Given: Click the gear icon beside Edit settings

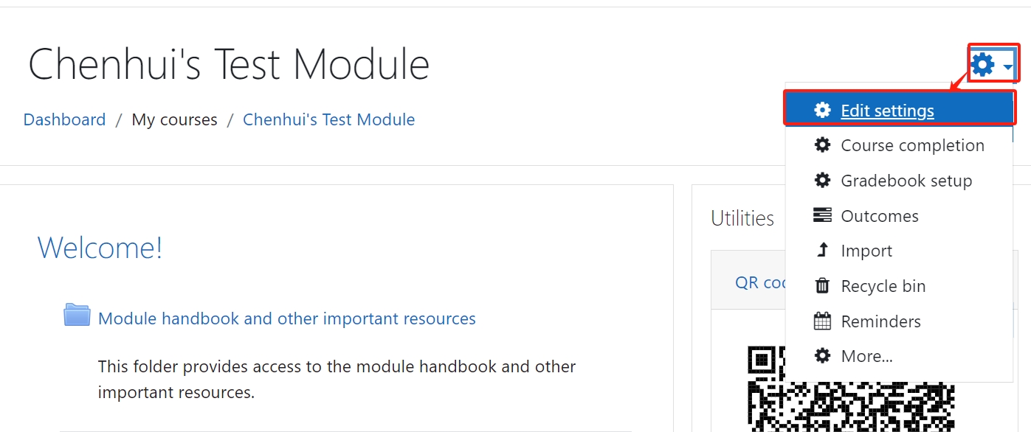Looking at the screenshot, I should pos(822,109).
